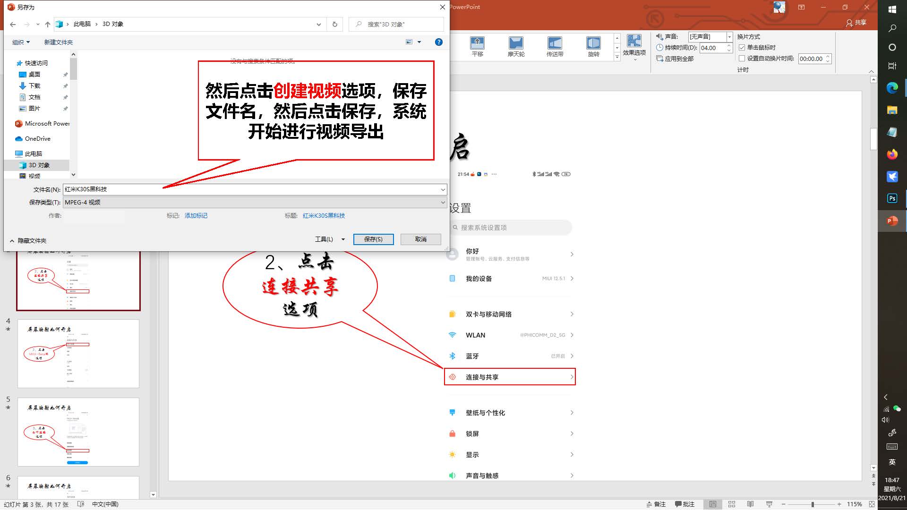Open 效果选项 effect options

pos(634,47)
